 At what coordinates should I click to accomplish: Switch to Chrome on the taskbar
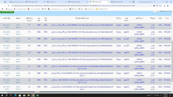(x=33, y=95)
